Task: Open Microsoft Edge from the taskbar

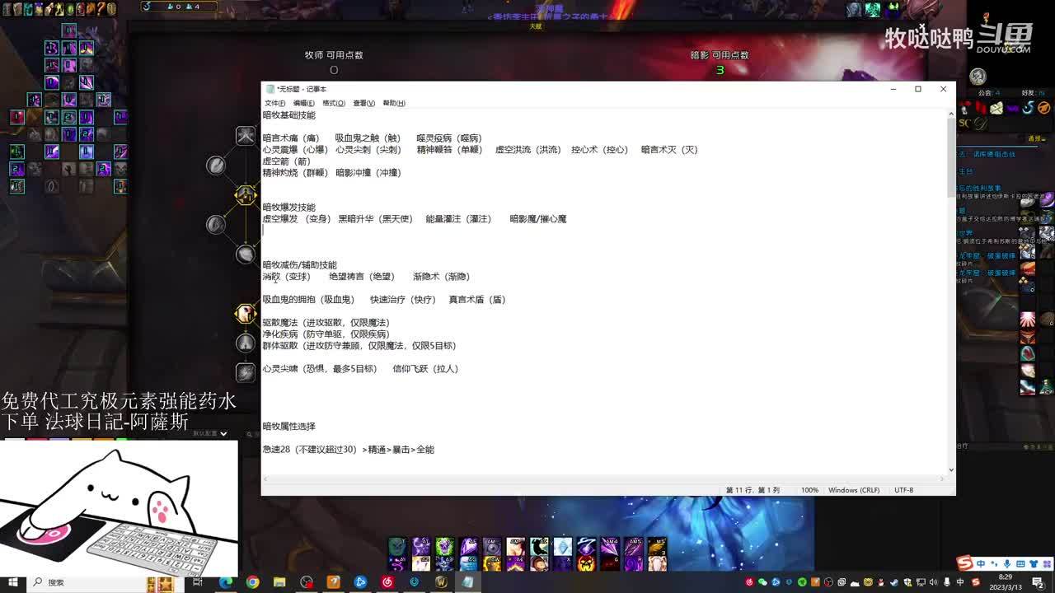Action: point(225,582)
